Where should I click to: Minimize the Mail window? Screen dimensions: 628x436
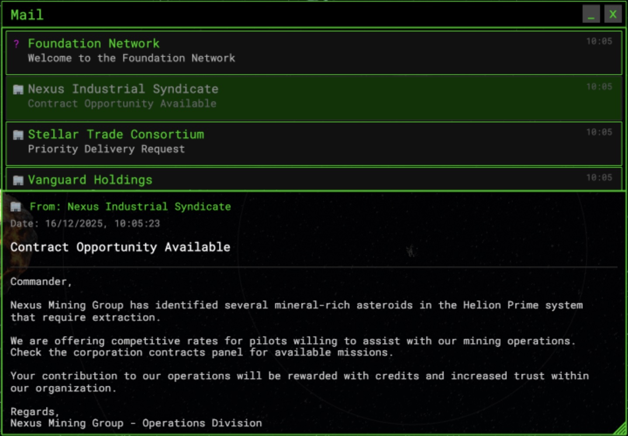point(591,14)
